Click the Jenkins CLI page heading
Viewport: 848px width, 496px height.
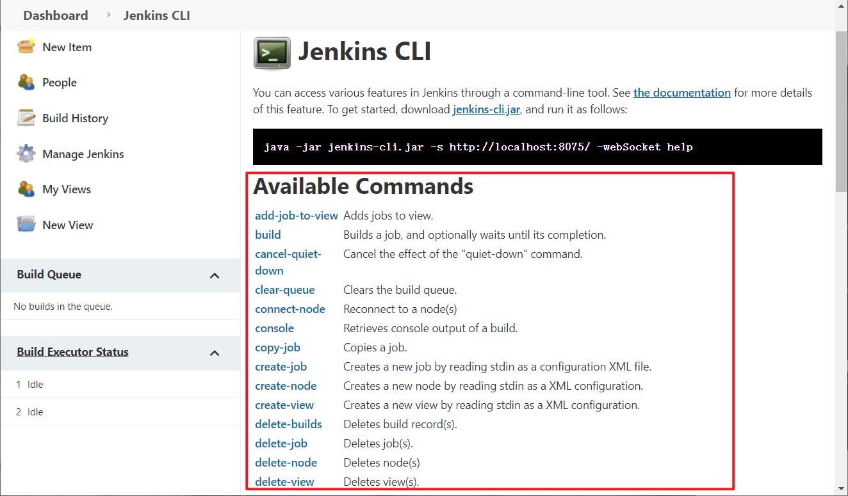[364, 52]
